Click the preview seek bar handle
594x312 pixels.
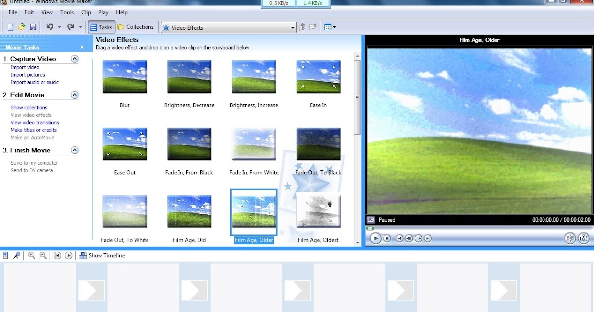(370, 228)
